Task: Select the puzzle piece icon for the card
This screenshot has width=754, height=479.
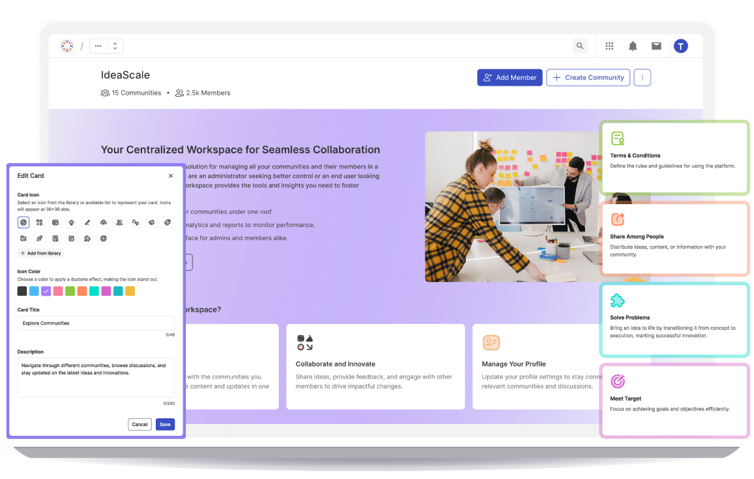Action: [87, 238]
